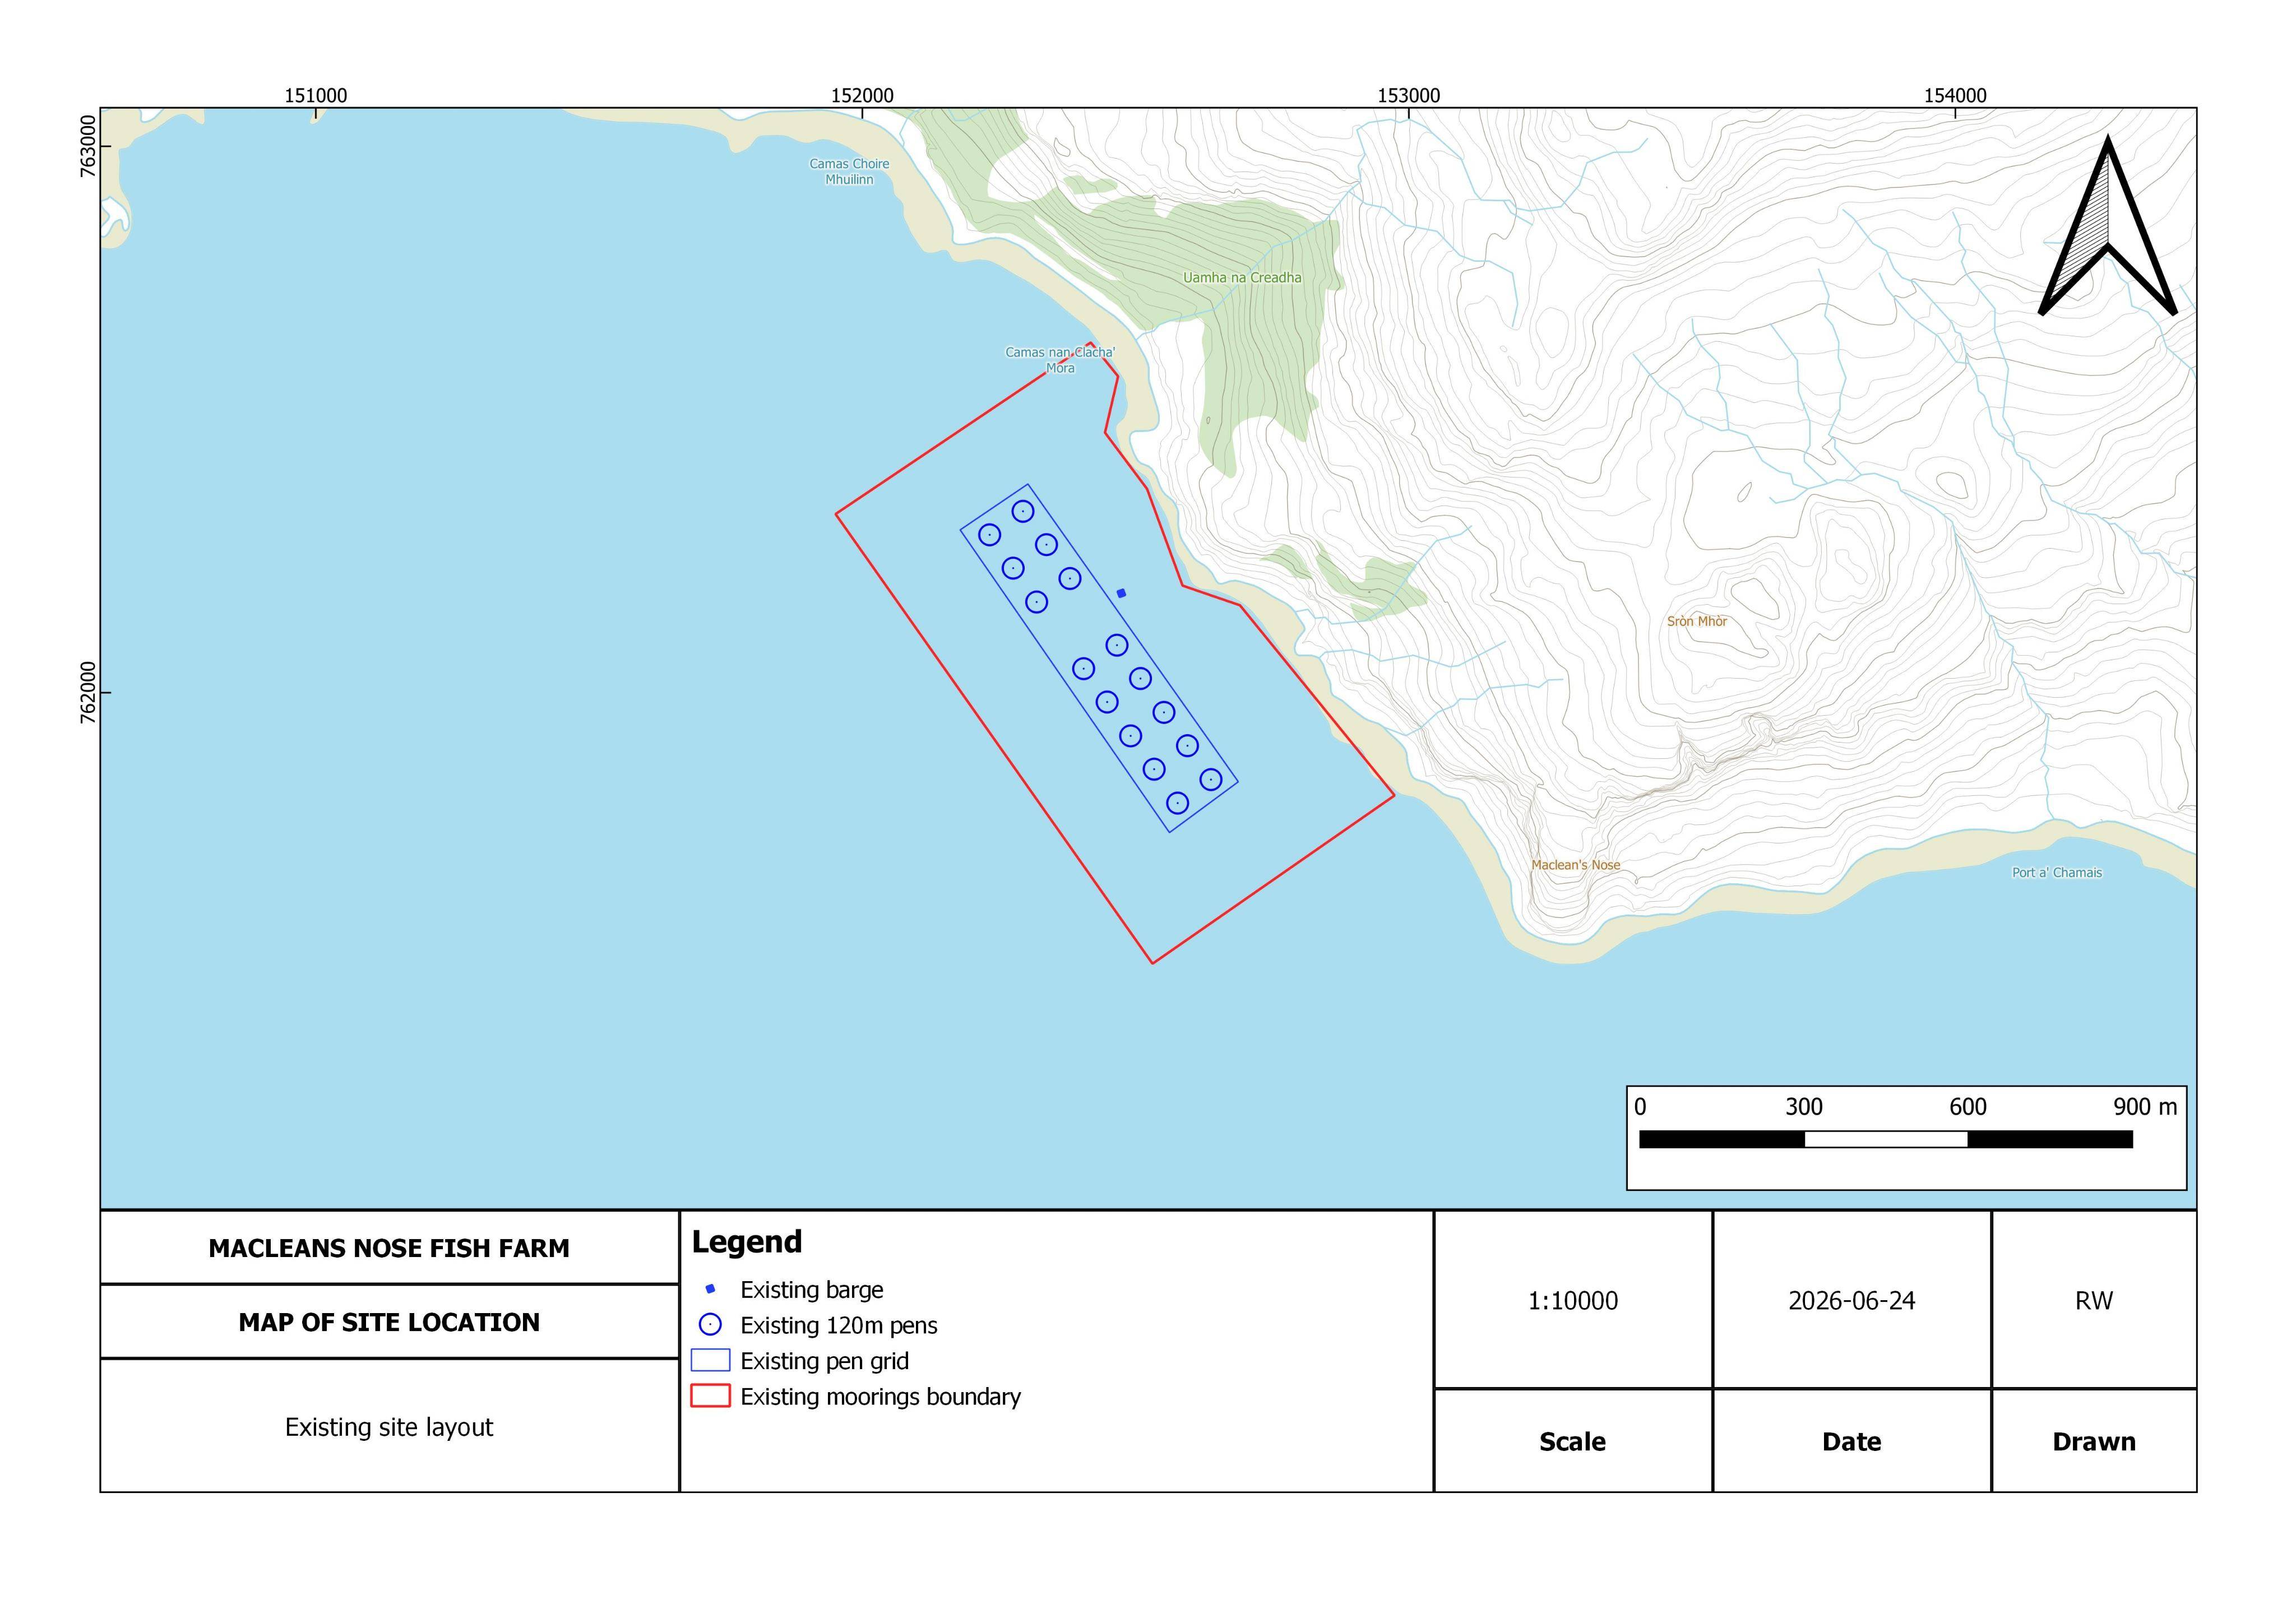Click the '154000' easting label
The height and width of the screenshot is (1623, 2296).
tap(1955, 96)
